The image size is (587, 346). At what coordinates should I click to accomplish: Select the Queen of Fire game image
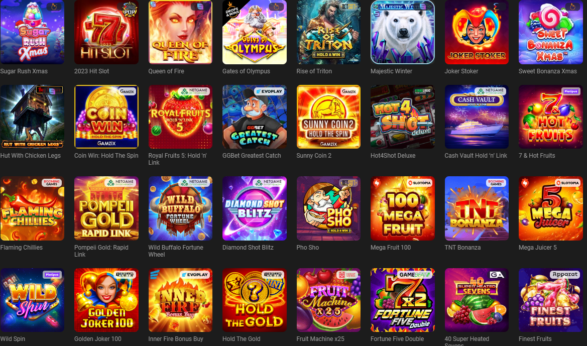point(180,32)
